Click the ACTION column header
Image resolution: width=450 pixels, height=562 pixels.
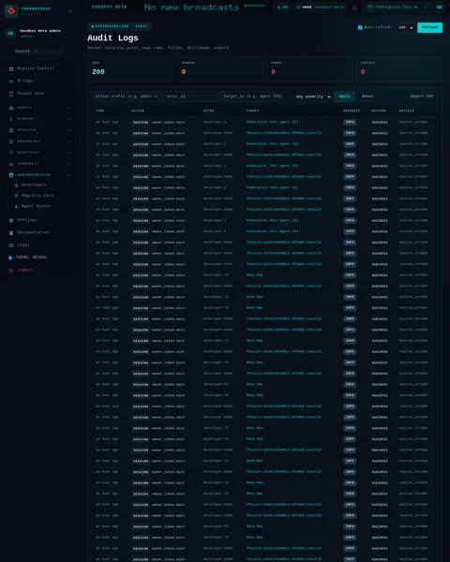(x=138, y=111)
